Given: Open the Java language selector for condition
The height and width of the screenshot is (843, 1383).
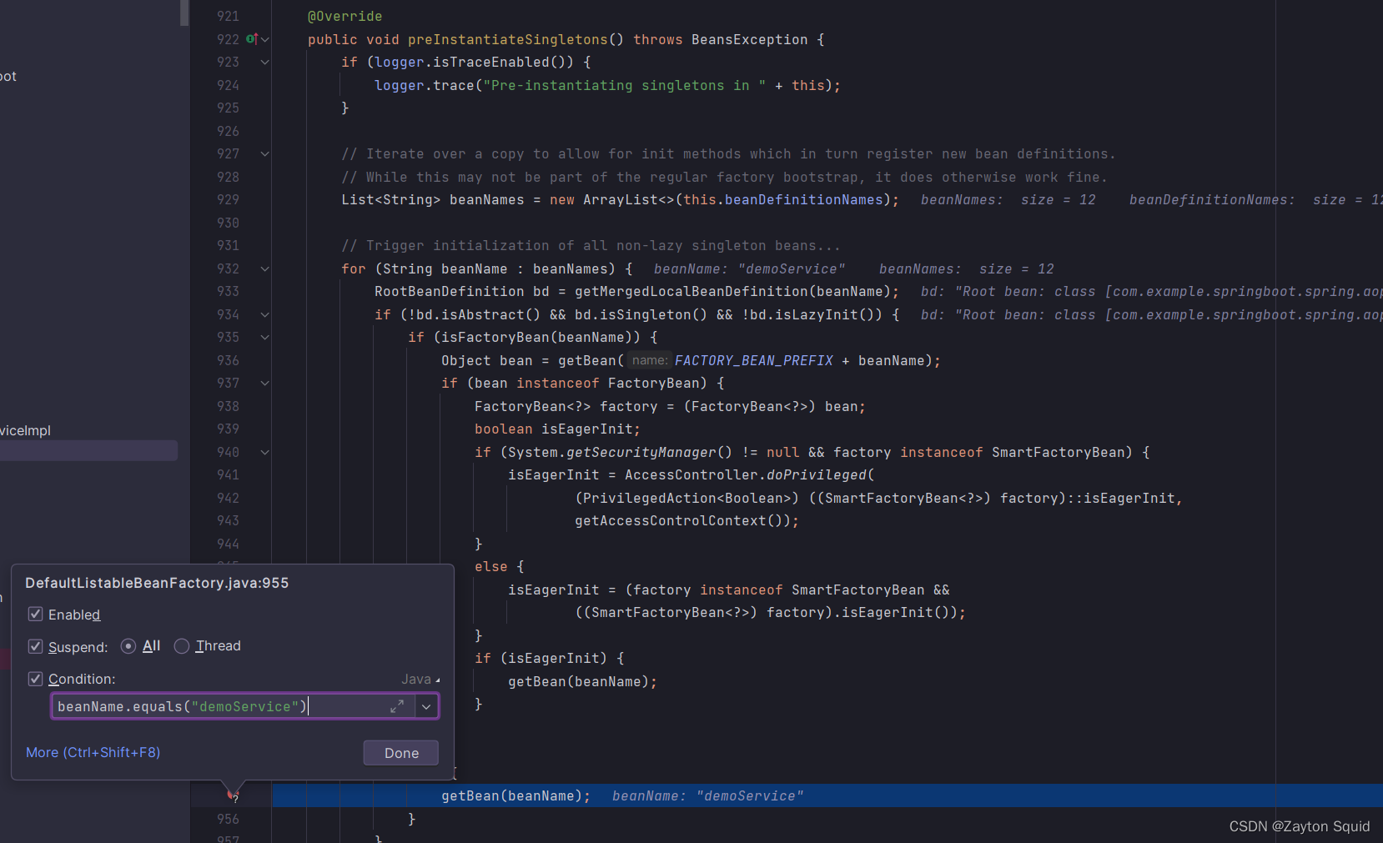Looking at the screenshot, I should 420,680.
